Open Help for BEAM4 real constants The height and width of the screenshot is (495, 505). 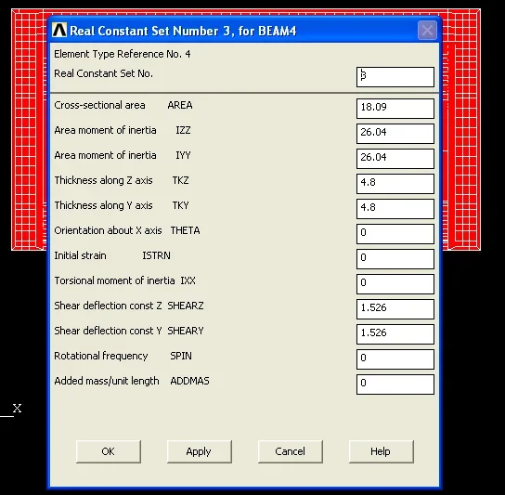(382, 451)
